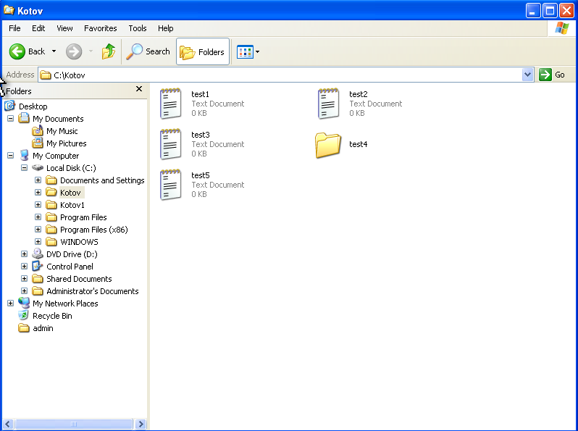Click the test2 file name label
The width and height of the screenshot is (578, 431).
[359, 94]
